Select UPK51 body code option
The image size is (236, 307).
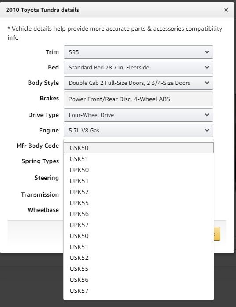pyautogui.click(x=138, y=181)
